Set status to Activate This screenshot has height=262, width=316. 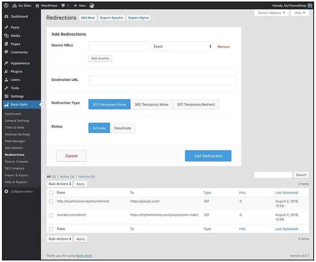[99, 128]
